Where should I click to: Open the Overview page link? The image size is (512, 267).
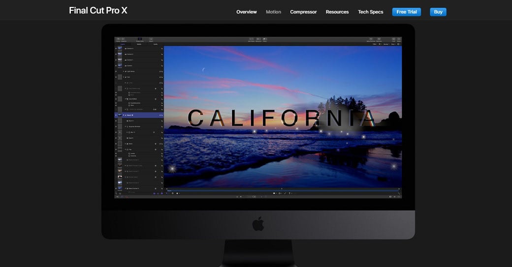[246, 12]
